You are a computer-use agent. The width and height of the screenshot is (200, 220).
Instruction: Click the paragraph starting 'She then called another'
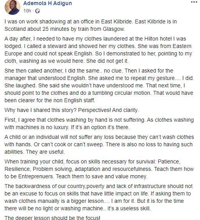99,85
